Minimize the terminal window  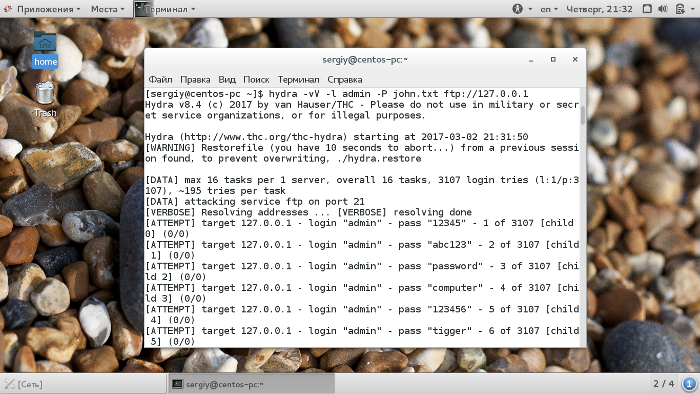tap(531, 60)
